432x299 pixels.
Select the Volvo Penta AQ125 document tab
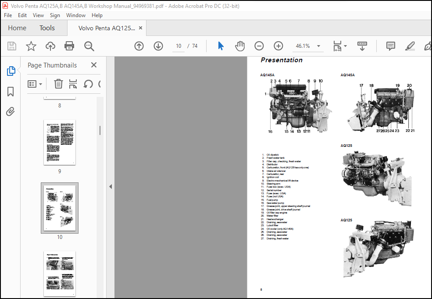pyautogui.click(x=107, y=28)
